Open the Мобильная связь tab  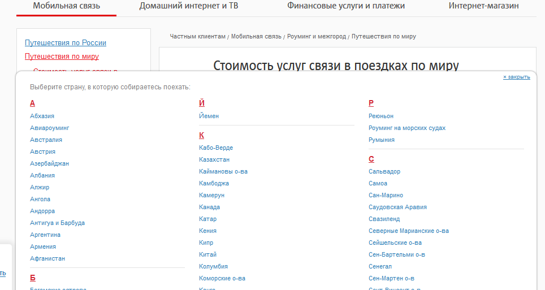click(67, 6)
